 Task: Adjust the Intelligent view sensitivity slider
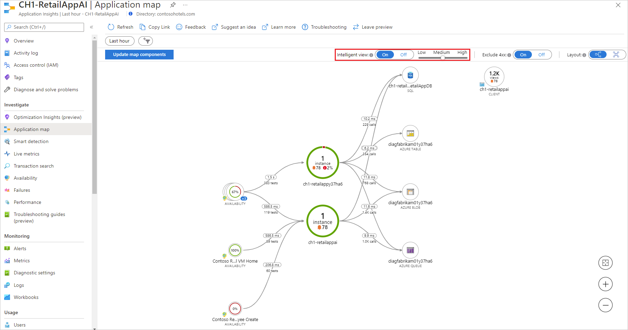[x=443, y=58]
